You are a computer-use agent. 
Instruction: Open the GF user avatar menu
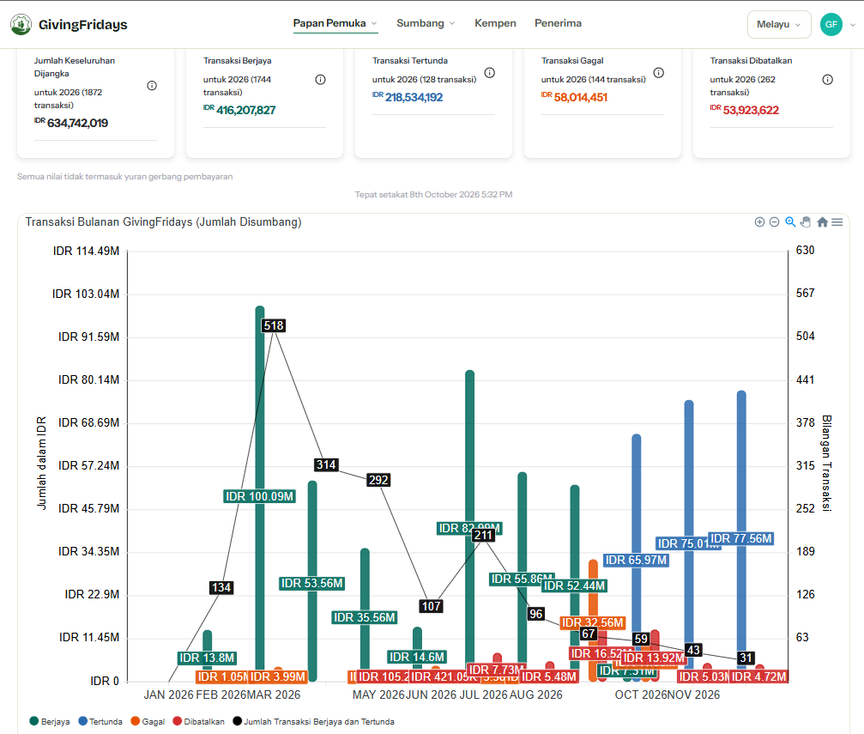pos(831,24)
